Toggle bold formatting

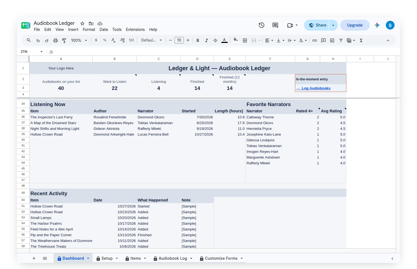198,40
